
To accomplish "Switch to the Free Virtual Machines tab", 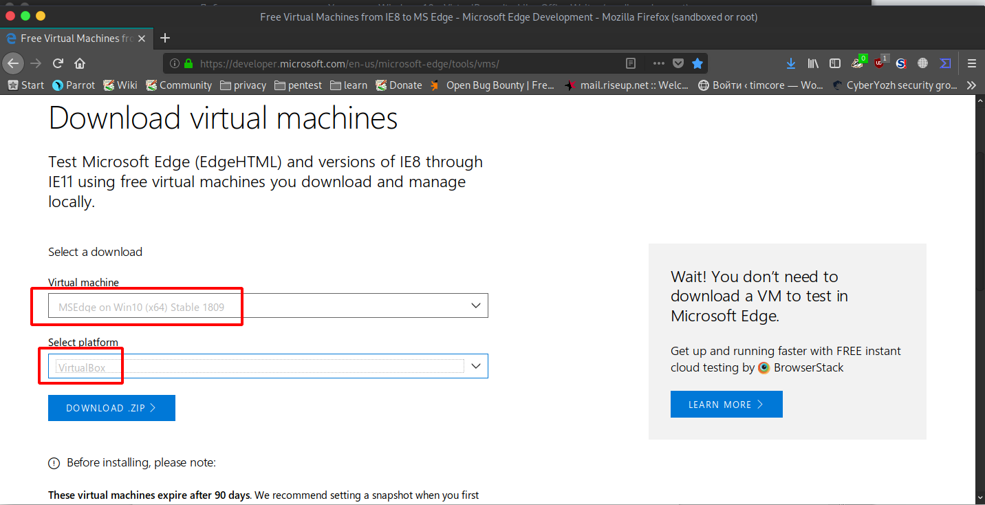I will 76,38.
